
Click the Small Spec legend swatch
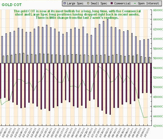[x=88, y=3]
